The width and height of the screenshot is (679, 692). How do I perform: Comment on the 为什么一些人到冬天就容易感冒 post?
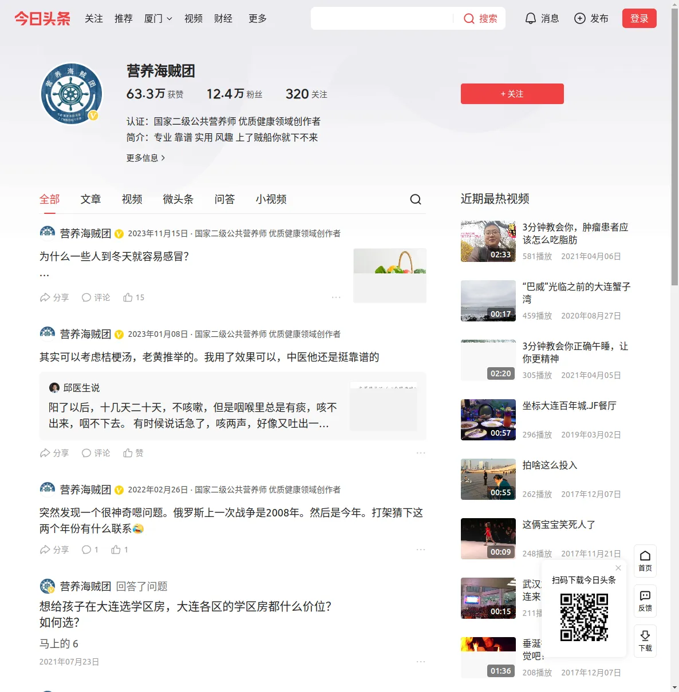pos(96,297)
